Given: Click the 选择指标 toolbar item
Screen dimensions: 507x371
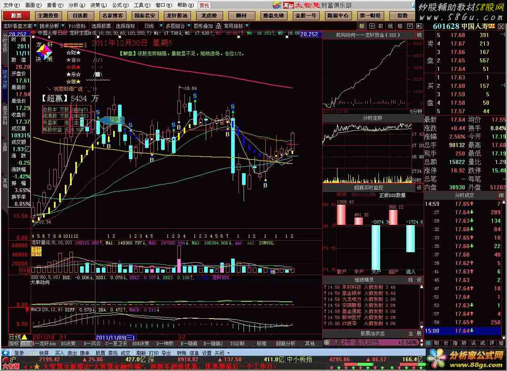Looking at the screenshot, I should [125, 26].
